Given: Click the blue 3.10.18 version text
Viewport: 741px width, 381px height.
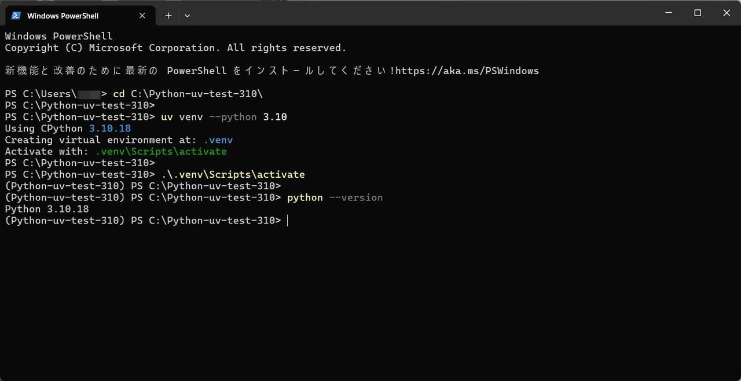Looking at the screenshot, I should point(110,129).
